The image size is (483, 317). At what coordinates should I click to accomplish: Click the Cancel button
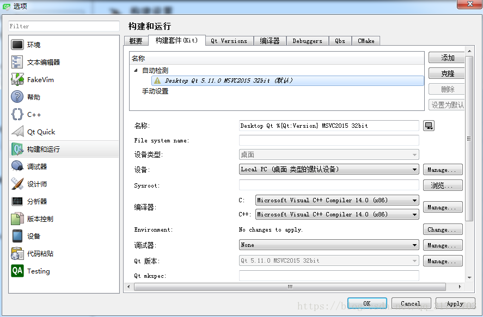411,303
